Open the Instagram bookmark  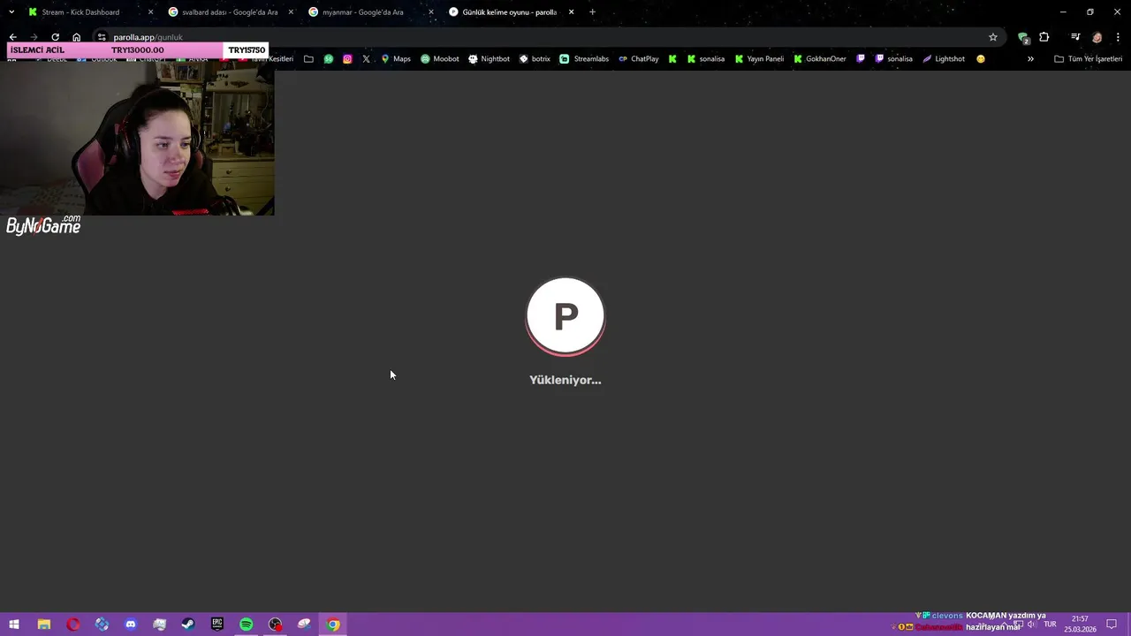(347, 59)
